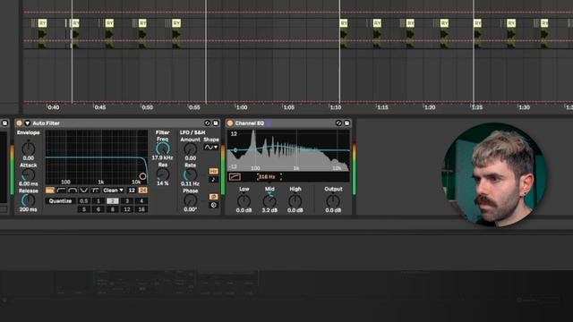Click the Envelope Release knob

point(28,200)
